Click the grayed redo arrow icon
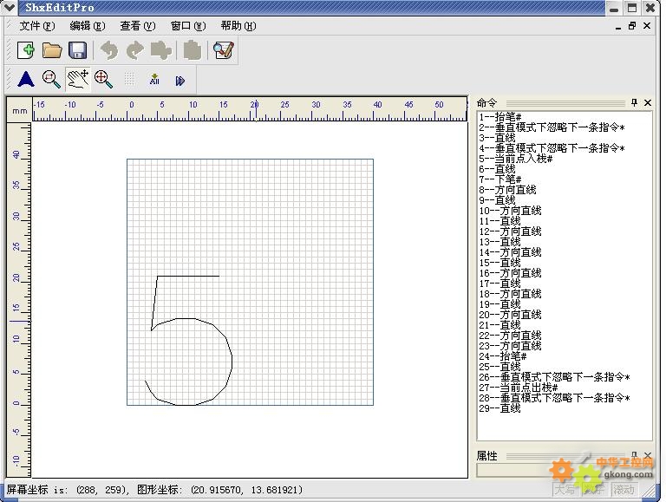 click(135, 50)
